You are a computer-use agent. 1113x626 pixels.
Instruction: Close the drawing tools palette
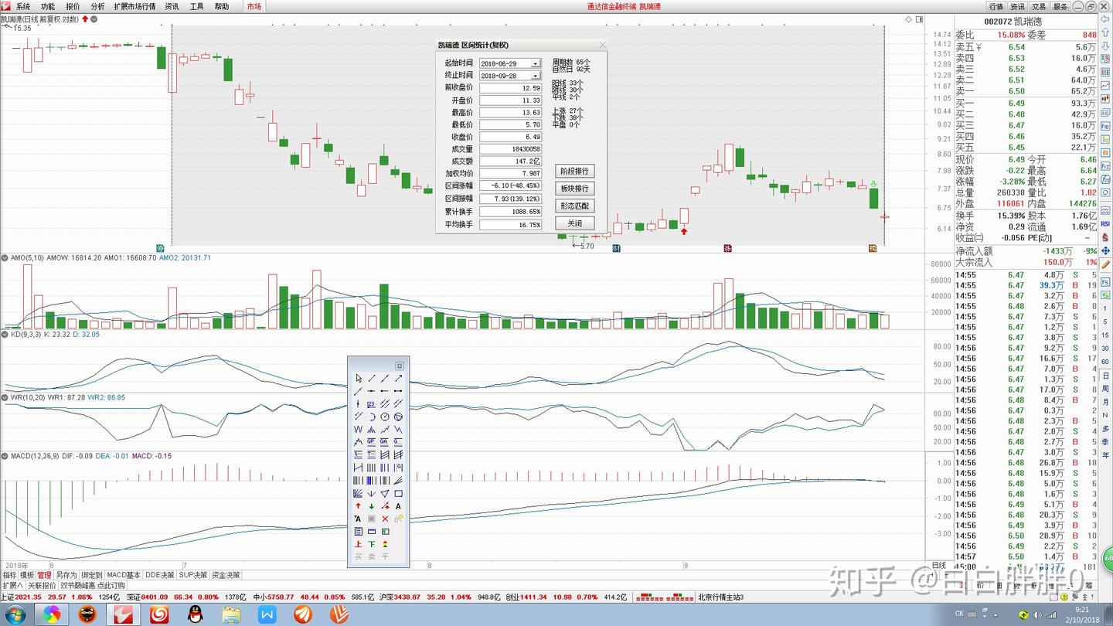pos(400,366)
